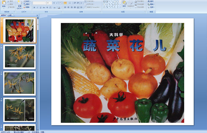Align text right in paragraph group
This screenshot has width=207, height=133.
pyautogui.click(x=72, y=7)
